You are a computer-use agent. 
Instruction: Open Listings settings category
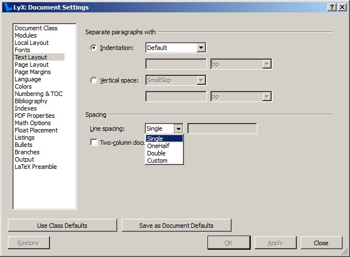(25, 137)
